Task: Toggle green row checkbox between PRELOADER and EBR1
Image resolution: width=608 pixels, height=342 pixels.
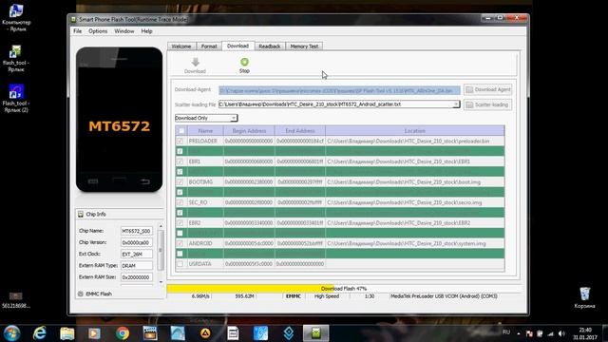Action: [180, 151]
